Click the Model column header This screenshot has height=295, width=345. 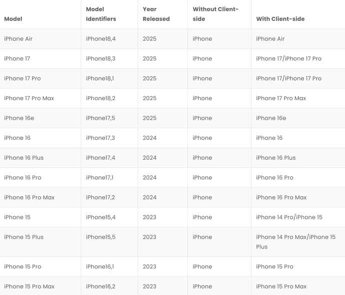click(13, 19)
